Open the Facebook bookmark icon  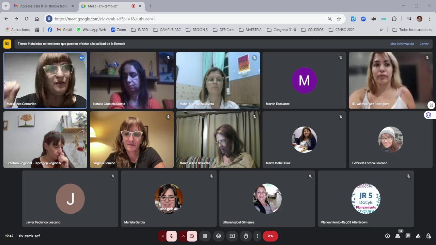coord(50,30)
